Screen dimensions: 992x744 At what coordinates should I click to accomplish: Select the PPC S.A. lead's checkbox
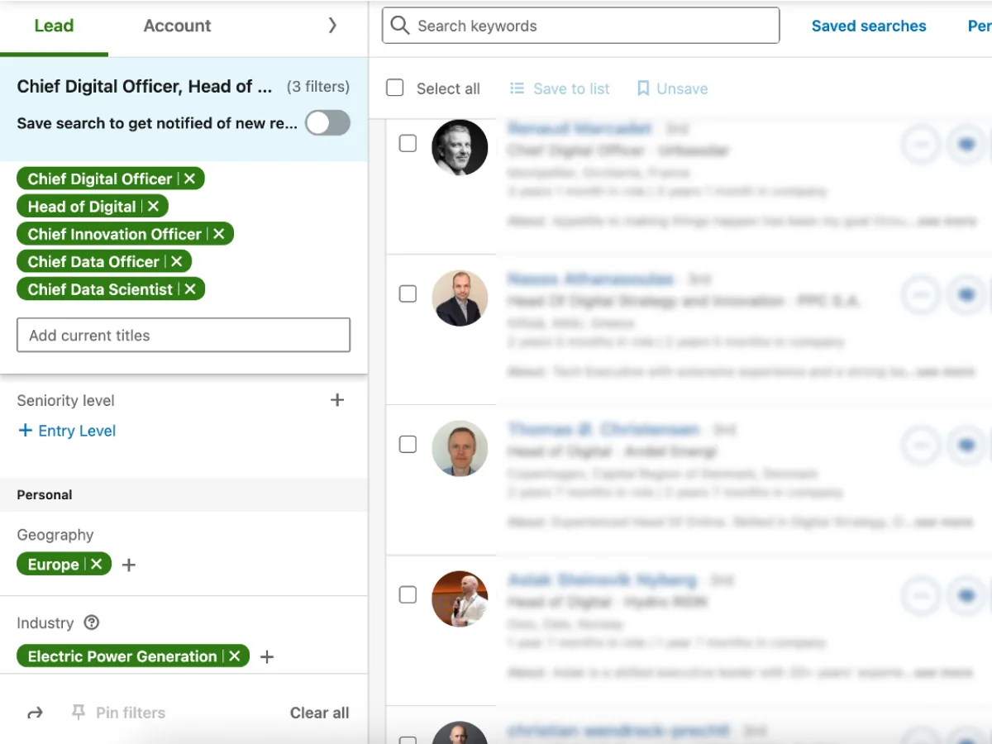pyautogui.click(x=408, y=294)
